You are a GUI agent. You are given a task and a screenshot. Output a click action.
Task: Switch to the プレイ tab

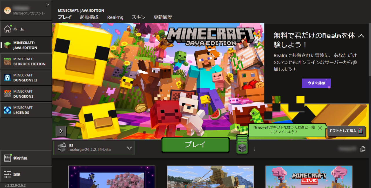click(x=65, y=17)
